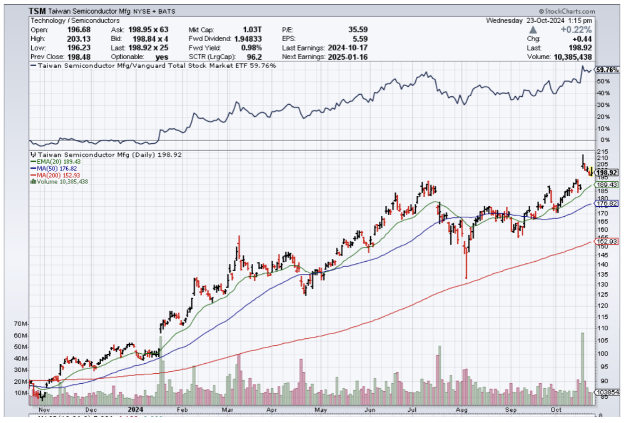Click the May label on the date axis

(320, 410)
